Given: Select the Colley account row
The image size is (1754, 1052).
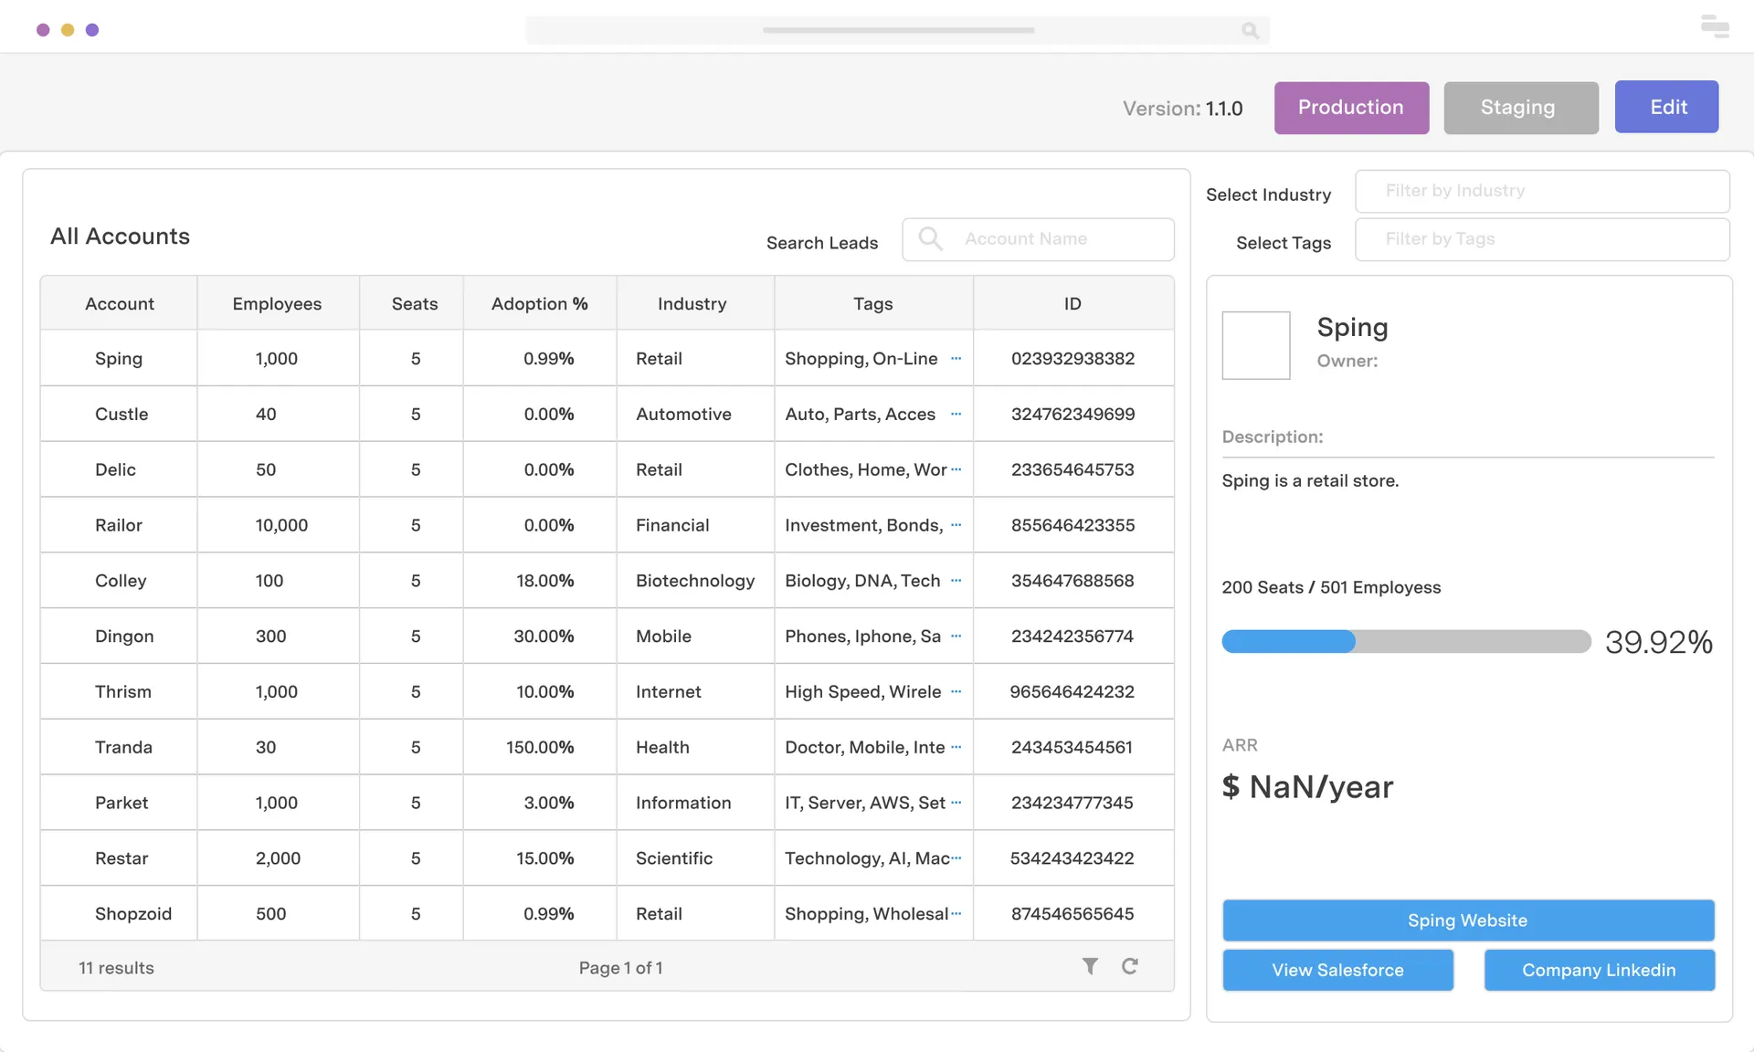Looking at the screenshot, I should coord(607,581).
